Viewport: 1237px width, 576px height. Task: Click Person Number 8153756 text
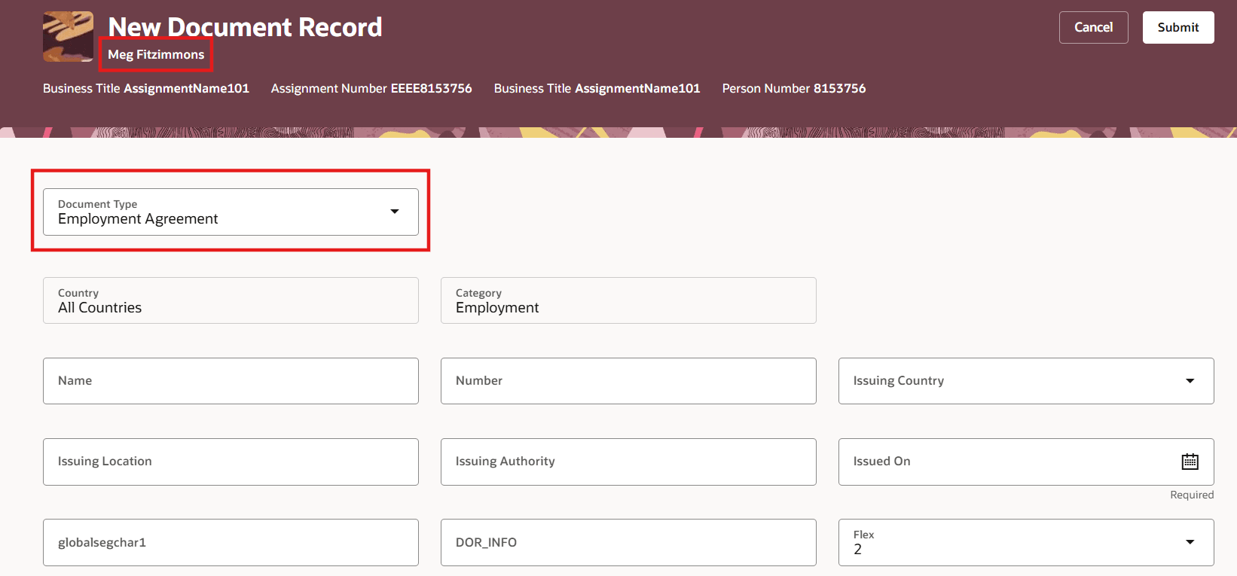[x=794, y=88]
